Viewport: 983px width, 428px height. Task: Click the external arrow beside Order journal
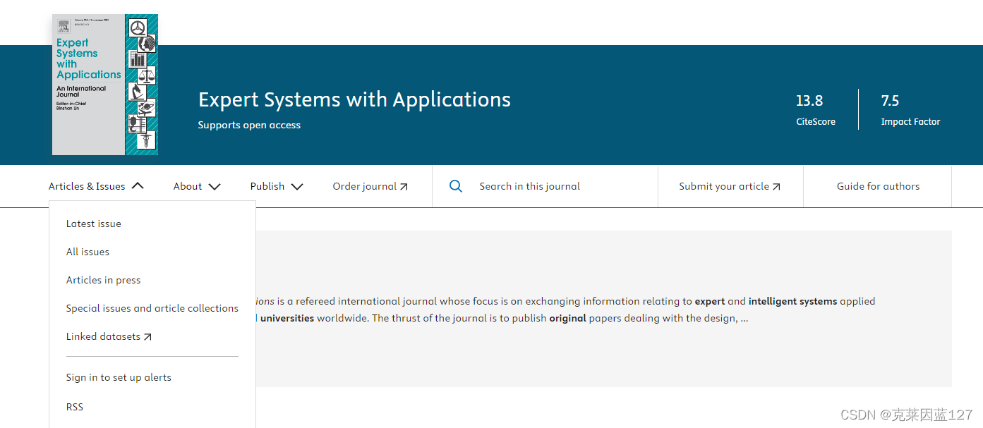(x=404, y=187)
